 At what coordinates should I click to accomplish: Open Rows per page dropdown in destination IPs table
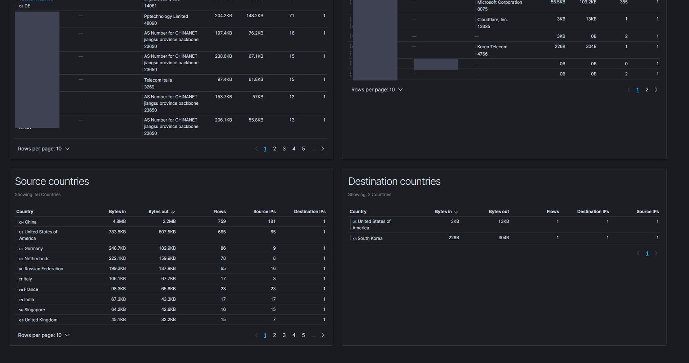pos(377,90)
